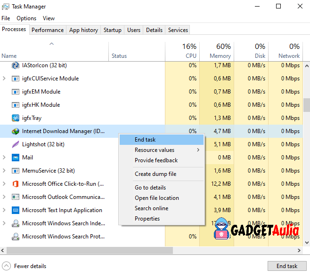Screen dimensions: 310x277
Task: Sort by the Disk column header
Action: tap(251, 51)
